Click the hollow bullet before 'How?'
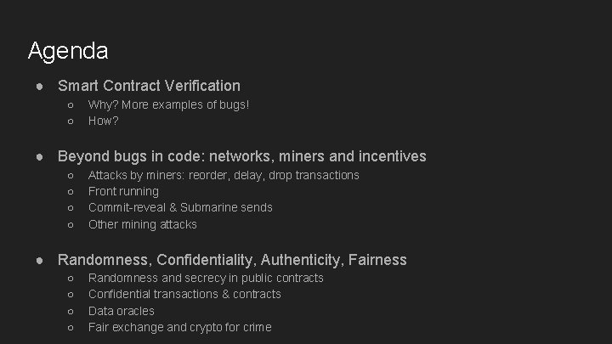 (x=71, y=121)
